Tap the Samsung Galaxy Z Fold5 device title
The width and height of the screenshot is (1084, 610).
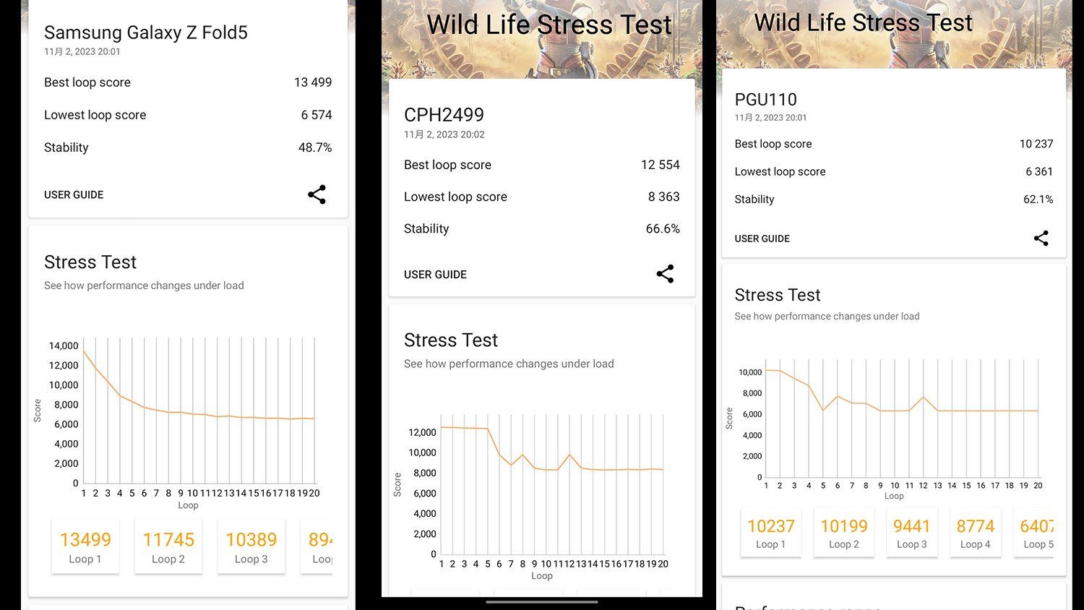click(x=146, y=33)
